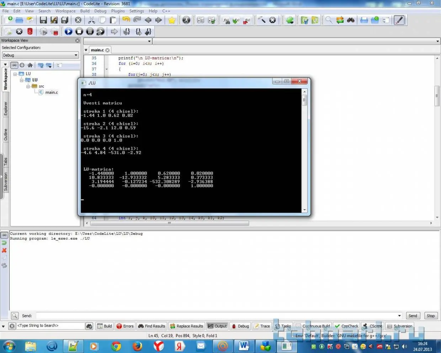Click the Save file floppy disk icon
Image resolution: width=441 pixels, height=353 pixels.
43,20
